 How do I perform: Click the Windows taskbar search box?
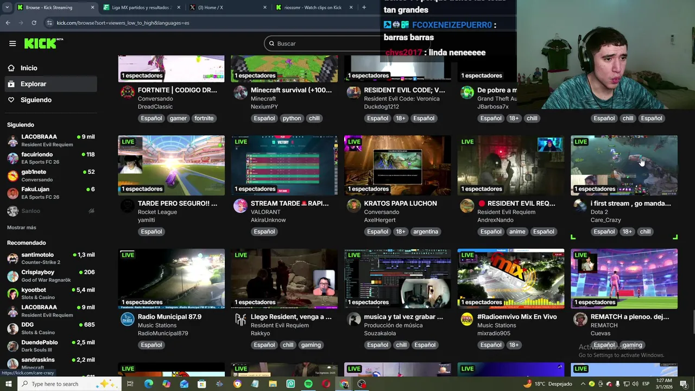(x=69, y=384)
